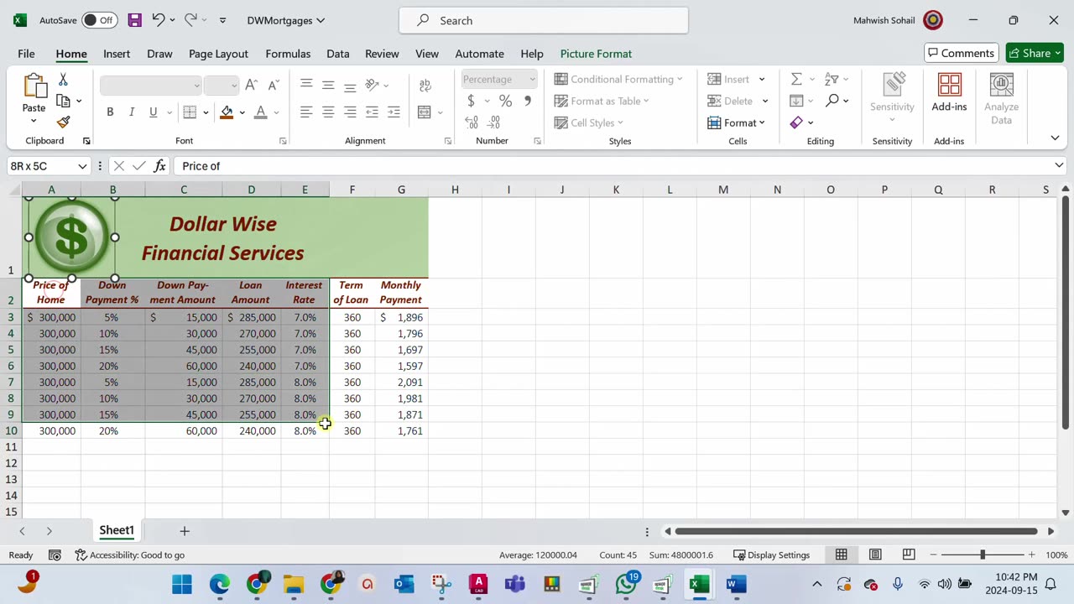This screenshot has height=604, width=1074.
Task: Expand the Name Box dropdown arrow
Action: pyautogui.click(x=82, y=166)
